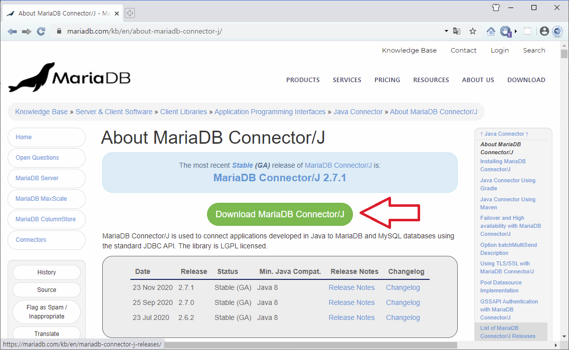Open Java Connector Using Gradle link
Image resolution: width=569 pixels, height=350 pixels.
[x=507, y=184]
